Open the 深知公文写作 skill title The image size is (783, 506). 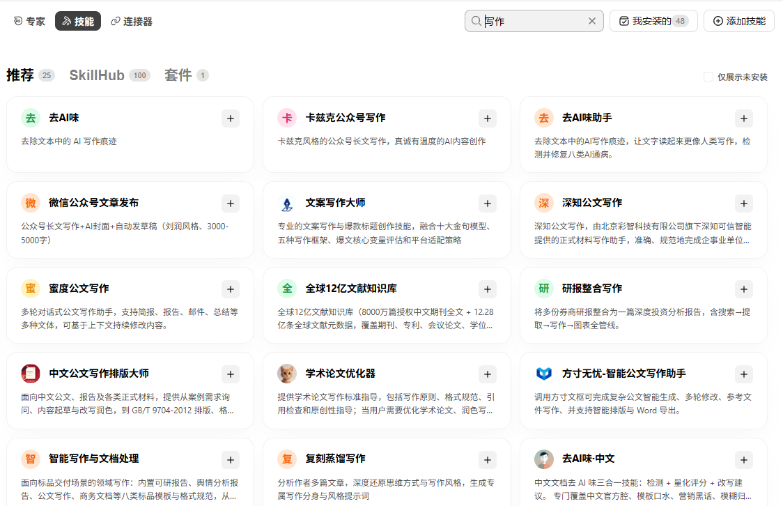tap(592, 203)
